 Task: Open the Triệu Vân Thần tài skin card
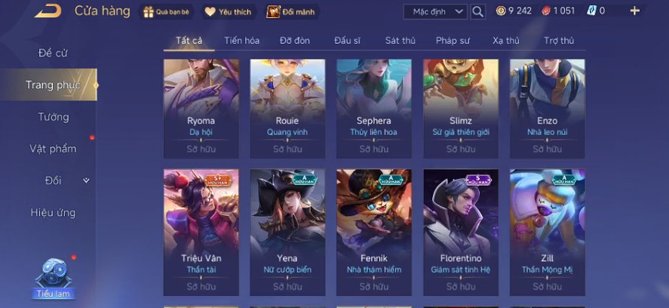[201, 233]
